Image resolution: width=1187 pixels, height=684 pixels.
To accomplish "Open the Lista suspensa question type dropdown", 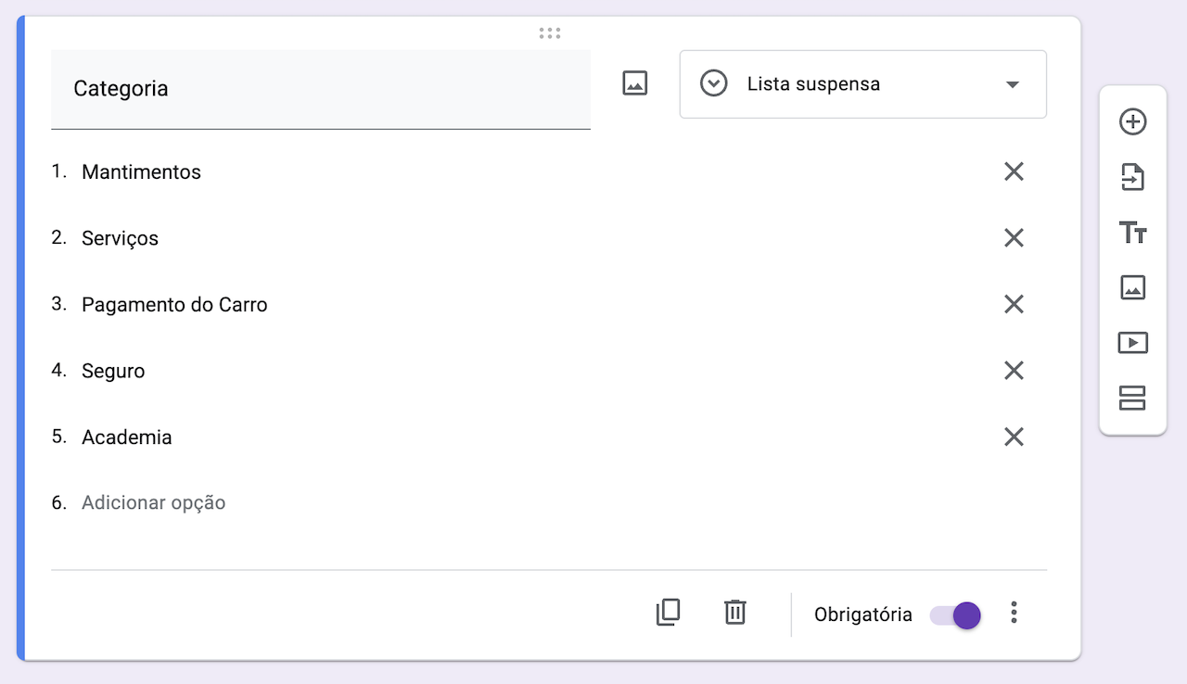I will tap(862, 84).
